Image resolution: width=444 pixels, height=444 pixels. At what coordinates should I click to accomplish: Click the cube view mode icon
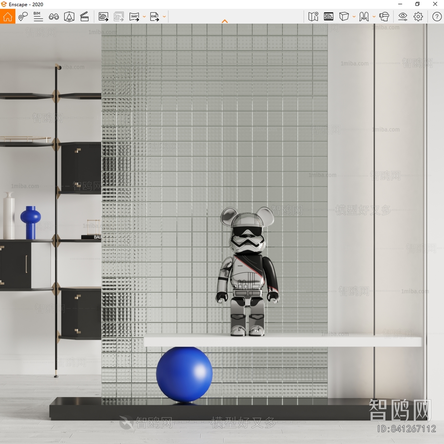point(344,16)
